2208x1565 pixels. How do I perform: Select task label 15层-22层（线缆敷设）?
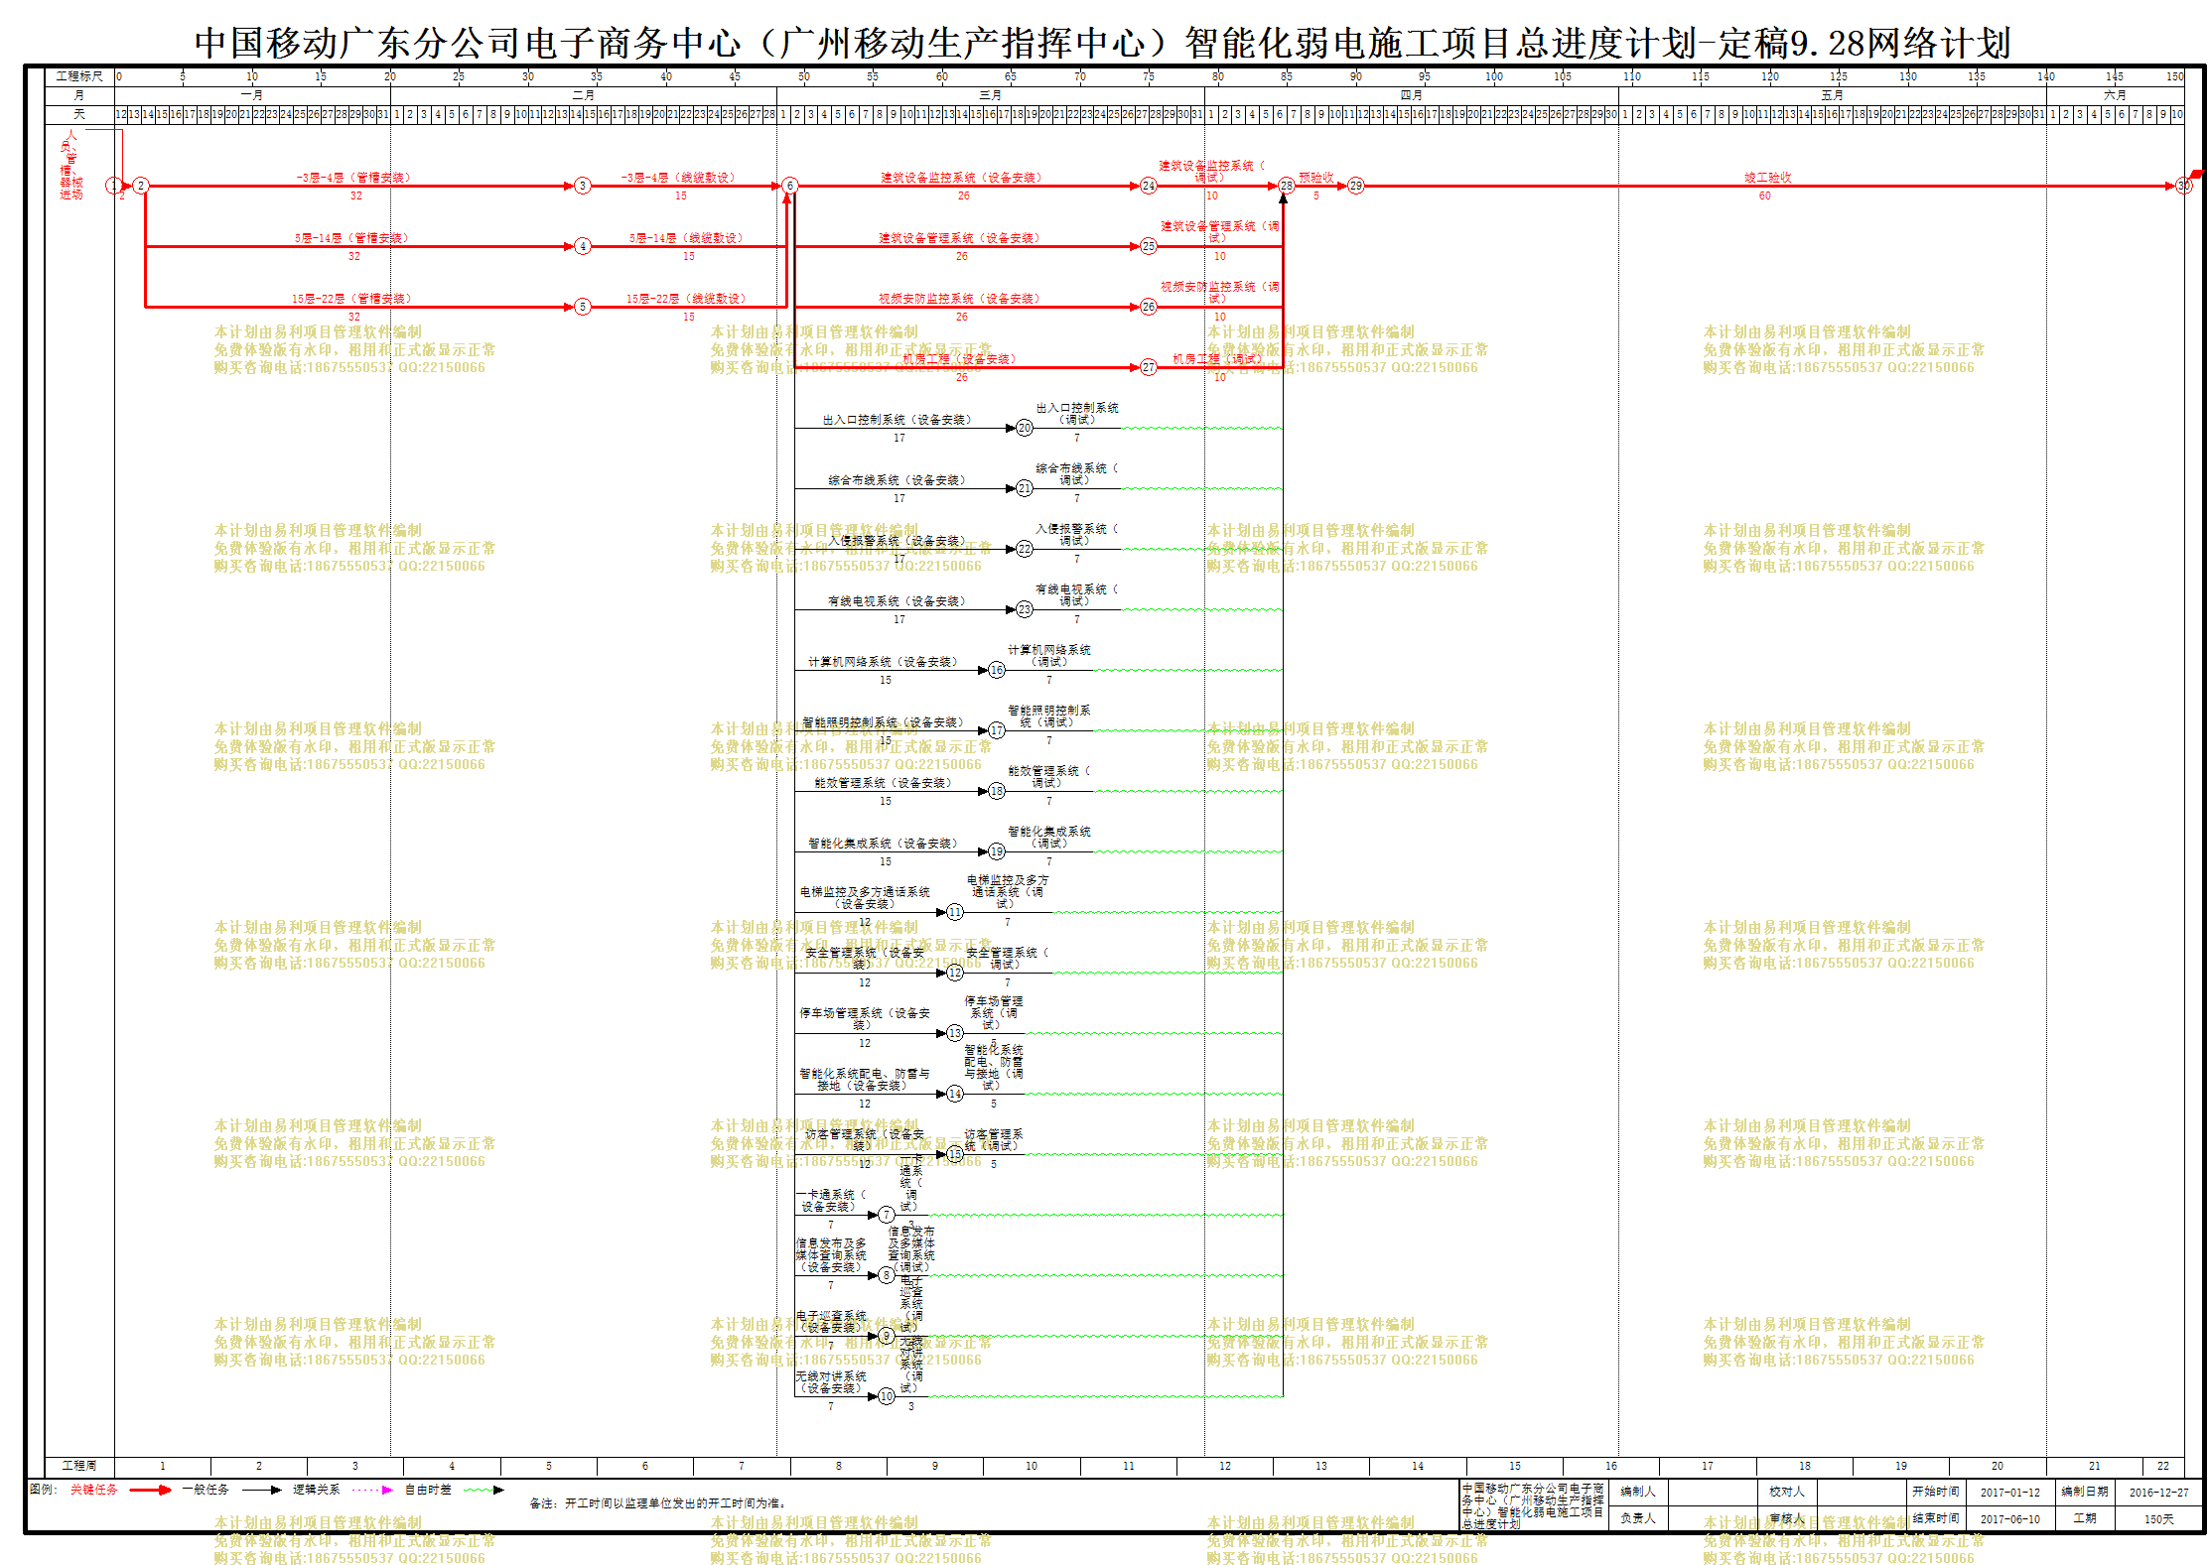686,299
